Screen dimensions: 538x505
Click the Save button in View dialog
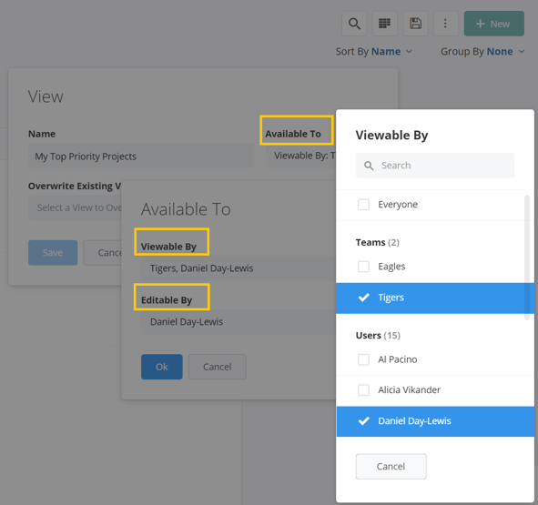coord(53,253)
